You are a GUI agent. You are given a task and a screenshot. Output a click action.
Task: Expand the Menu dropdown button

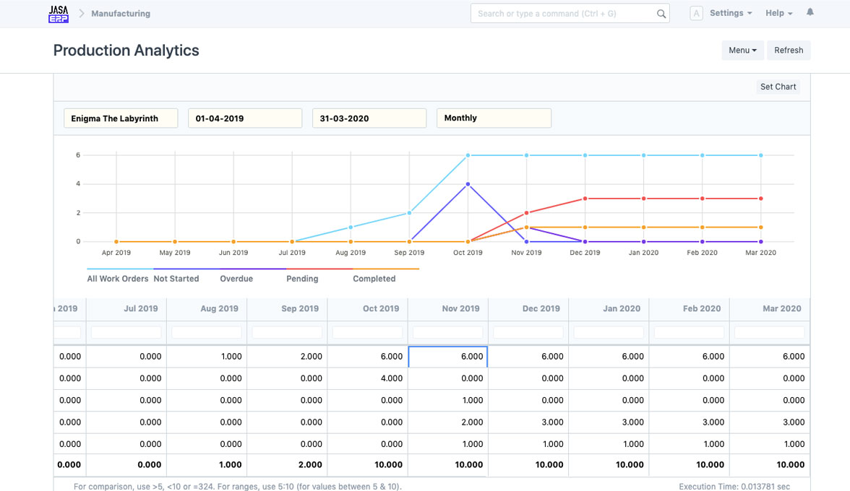(x=742, y=50)
